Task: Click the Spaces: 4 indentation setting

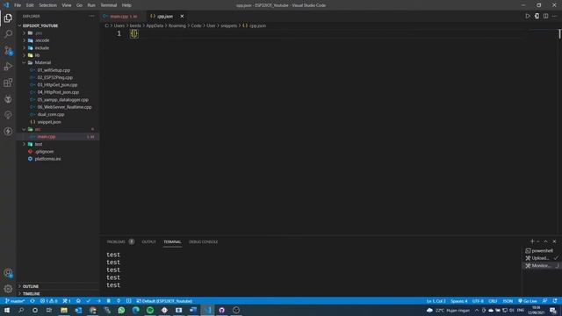Action: [x=459, y=301]
